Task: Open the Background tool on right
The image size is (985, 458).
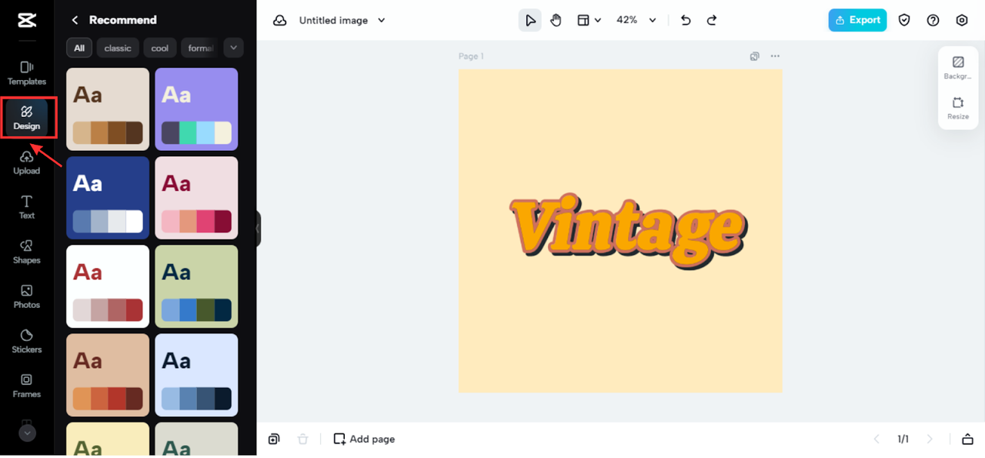Action: pyautogui.click(x=958, y=68)
